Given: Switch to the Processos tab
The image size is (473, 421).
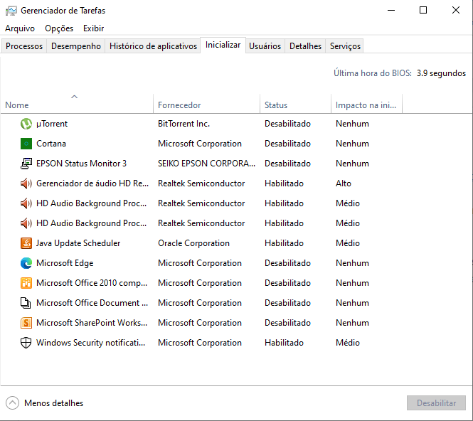Looking at the screenshot, I should point(24,46).
